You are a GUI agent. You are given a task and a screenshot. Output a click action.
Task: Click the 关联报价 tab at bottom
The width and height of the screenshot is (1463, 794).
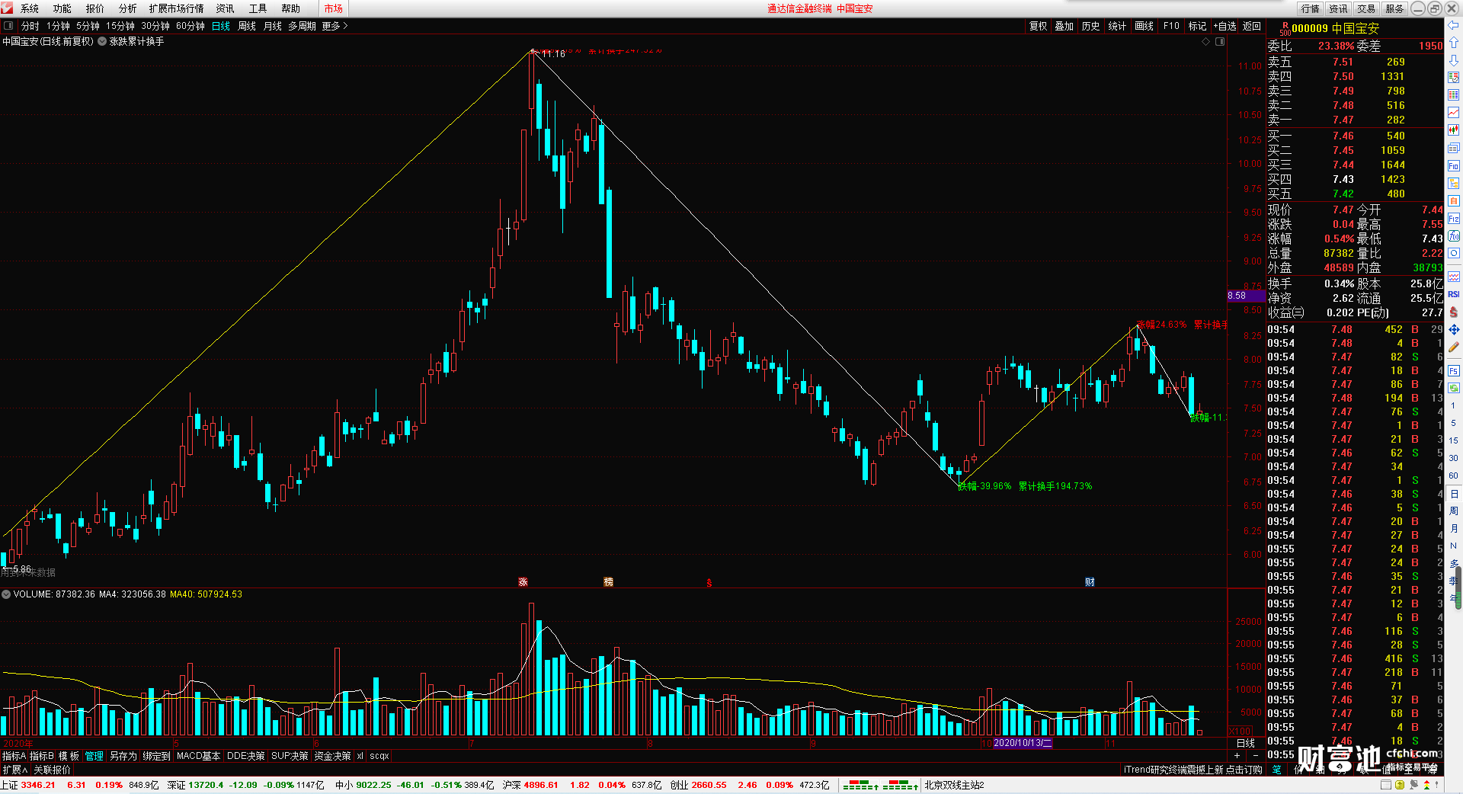pos(52,770)
